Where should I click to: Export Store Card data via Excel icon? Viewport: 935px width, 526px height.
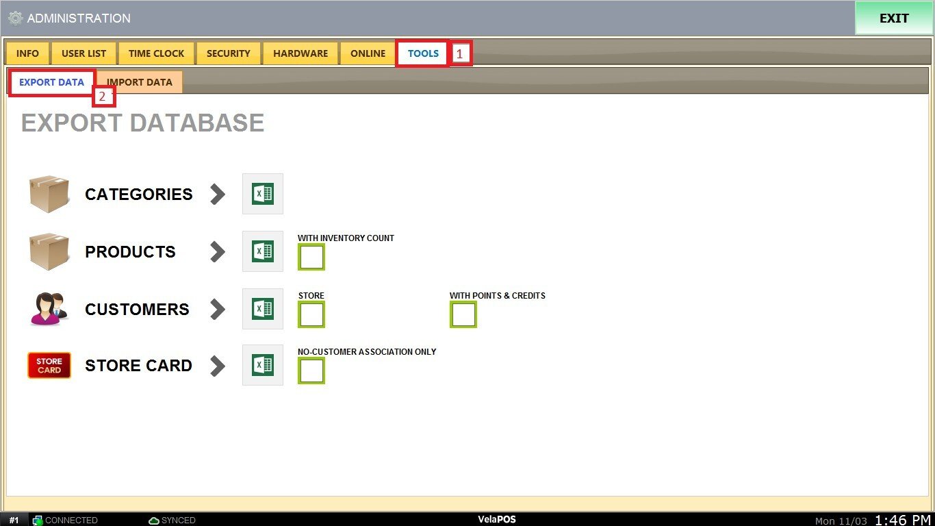(263, 365)
